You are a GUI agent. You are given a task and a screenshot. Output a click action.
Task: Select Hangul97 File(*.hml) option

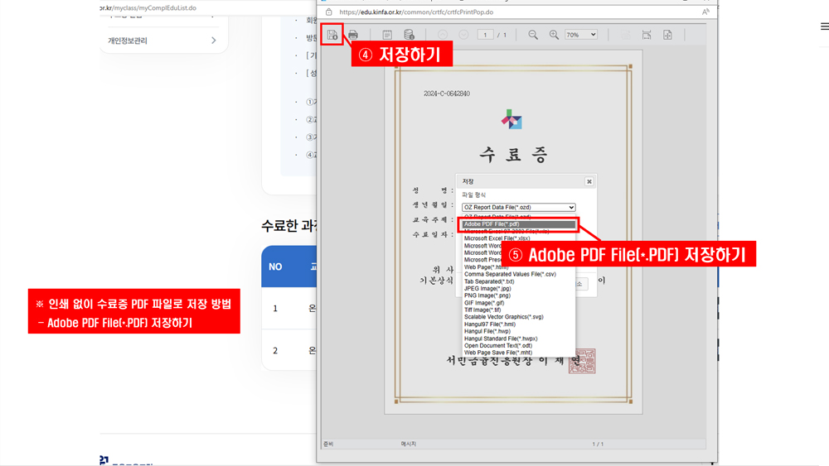pos(490,324)
